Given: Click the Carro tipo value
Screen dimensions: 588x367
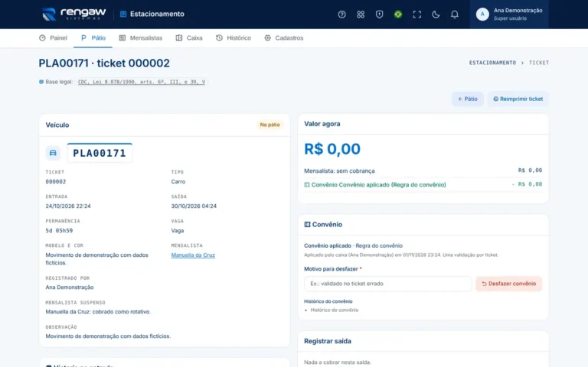Looking at the screenshot, I should click(178, 182).
